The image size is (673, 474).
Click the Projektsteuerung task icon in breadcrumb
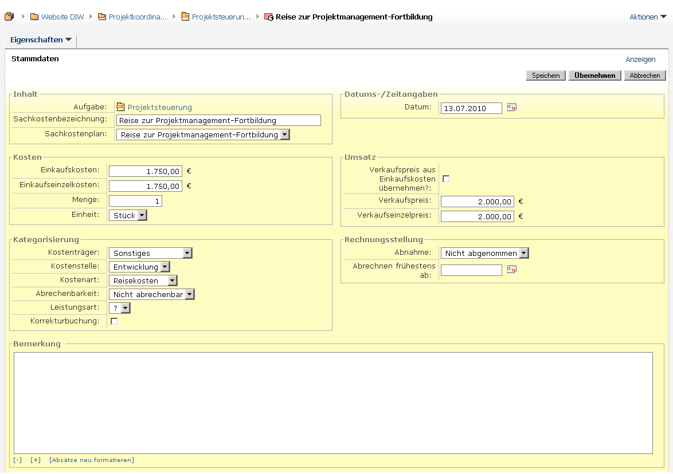tap(185, 17)
